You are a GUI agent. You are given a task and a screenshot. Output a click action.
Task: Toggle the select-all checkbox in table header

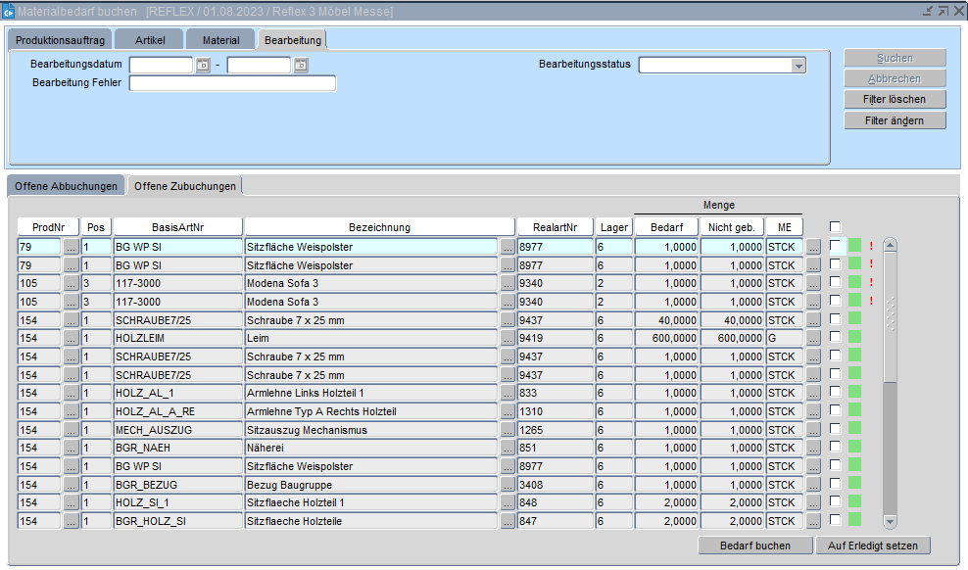[x=836, y=227]
